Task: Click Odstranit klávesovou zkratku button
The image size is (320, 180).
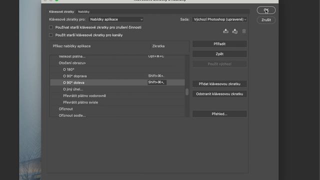Action: 219,94
